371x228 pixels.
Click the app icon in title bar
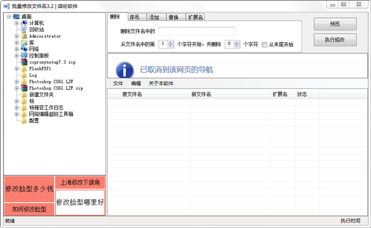[x=6, y=6]
